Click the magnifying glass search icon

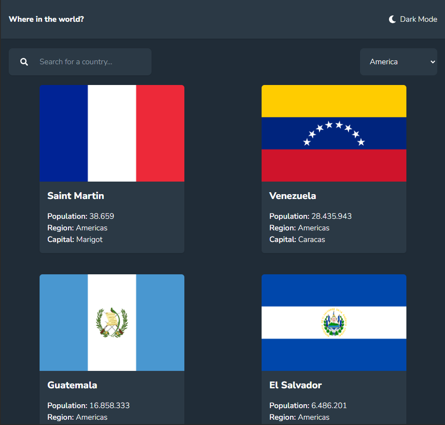24,62
